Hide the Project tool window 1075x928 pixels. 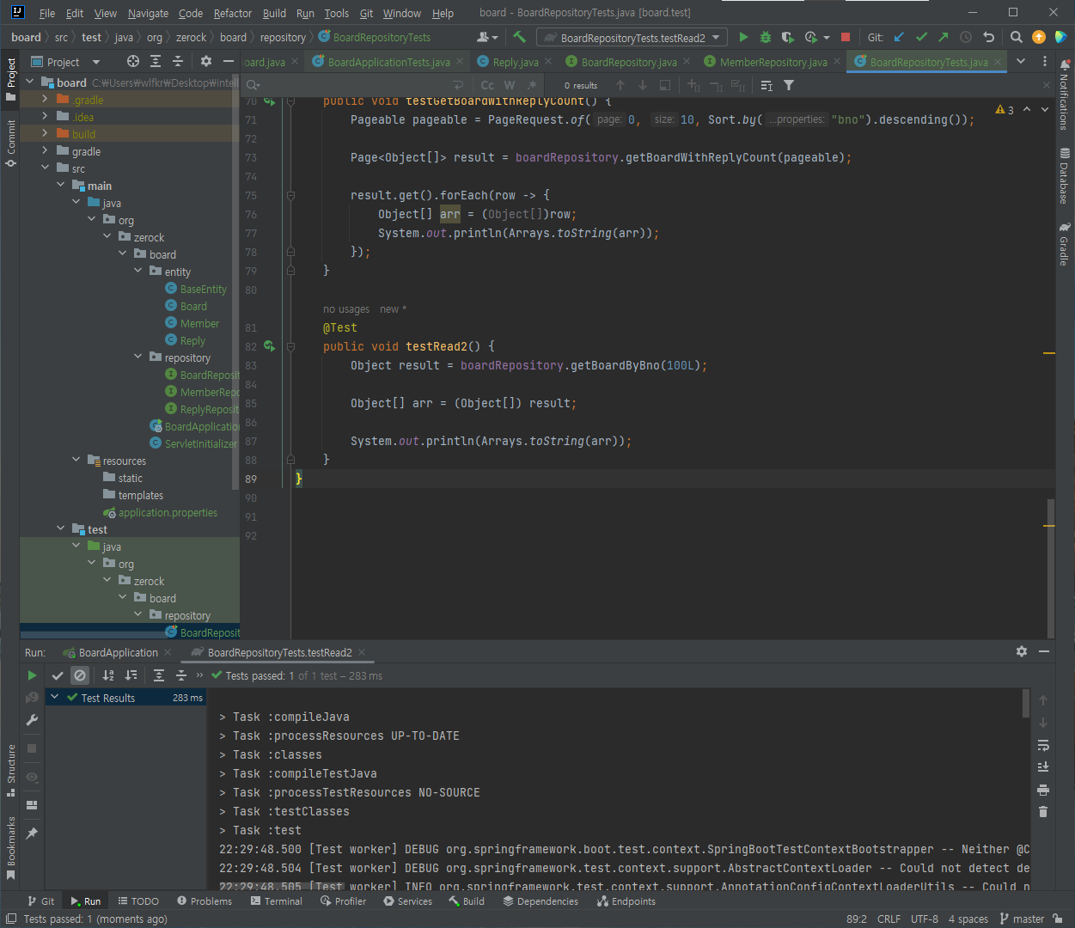(x=228, y=61)
